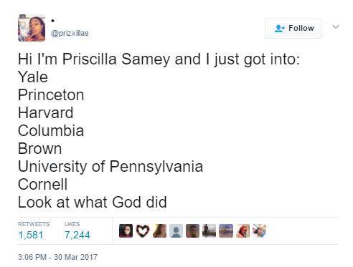The width and height of the screenshot is (353, 267).
Task: Click the default gray silhouette avatar
Action: (176, 230)
